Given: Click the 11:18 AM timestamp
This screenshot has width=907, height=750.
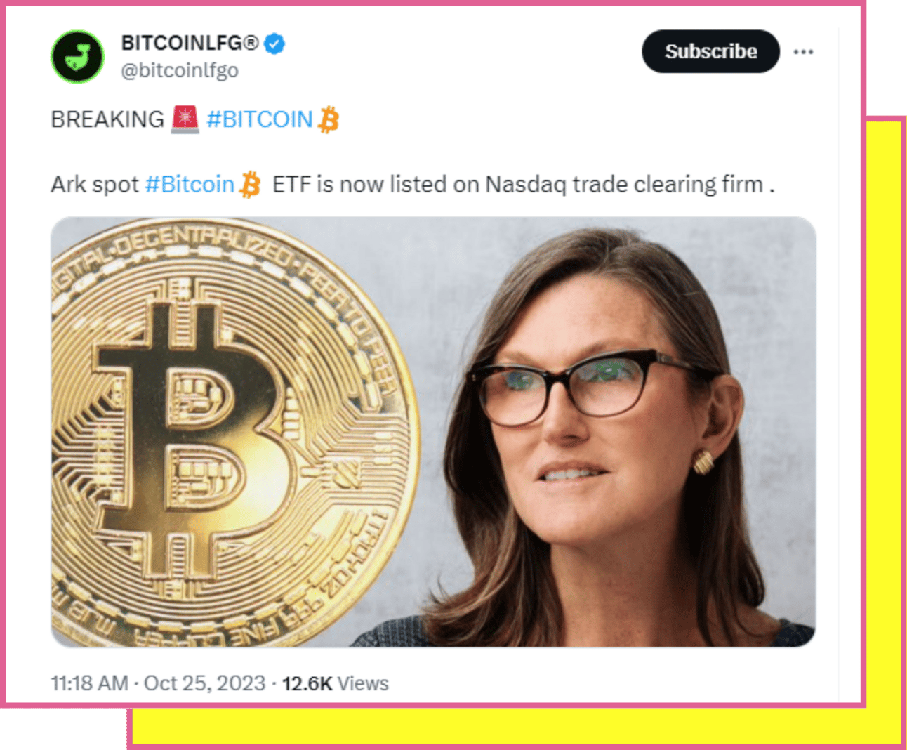Looking at the screenshot, I should [x=89, y=683].
